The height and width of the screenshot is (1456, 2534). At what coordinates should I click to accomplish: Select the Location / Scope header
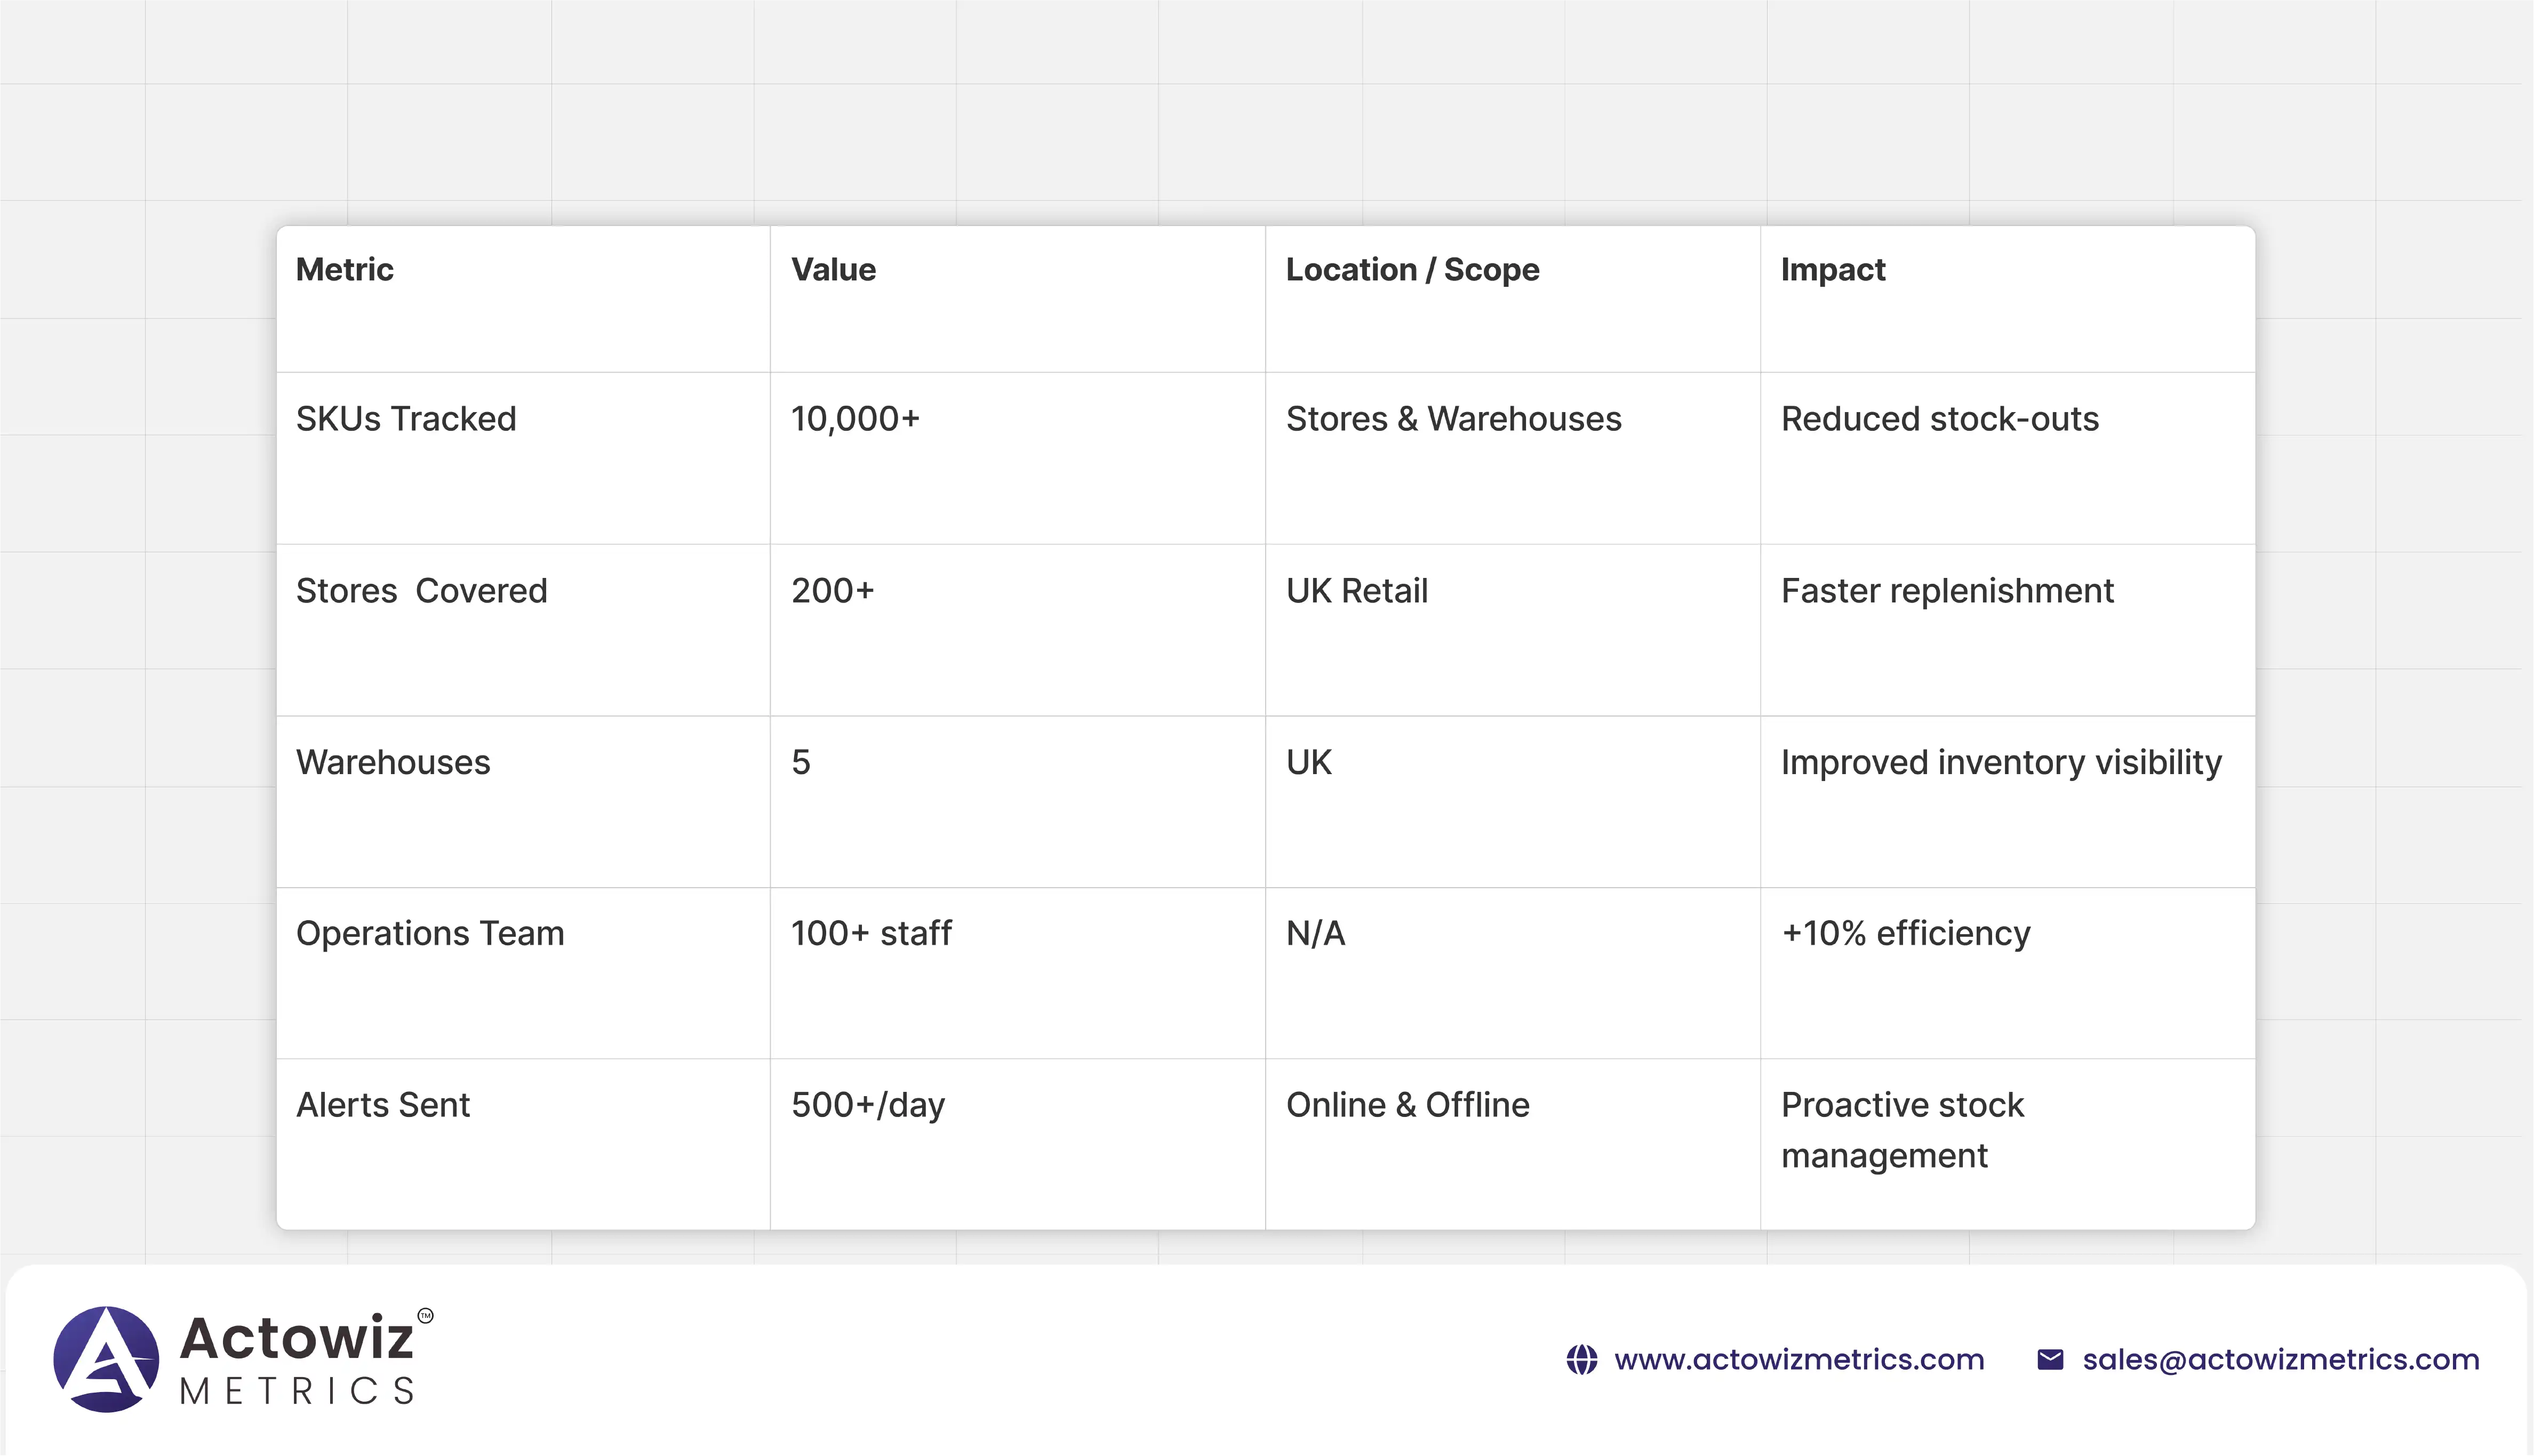(x=1412, y=270)
